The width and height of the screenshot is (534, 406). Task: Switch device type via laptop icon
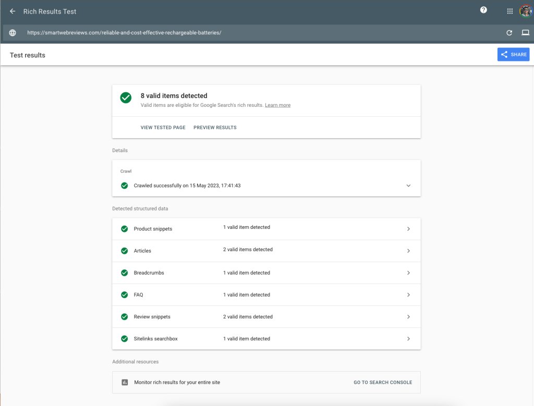click(x=525, y=33)
